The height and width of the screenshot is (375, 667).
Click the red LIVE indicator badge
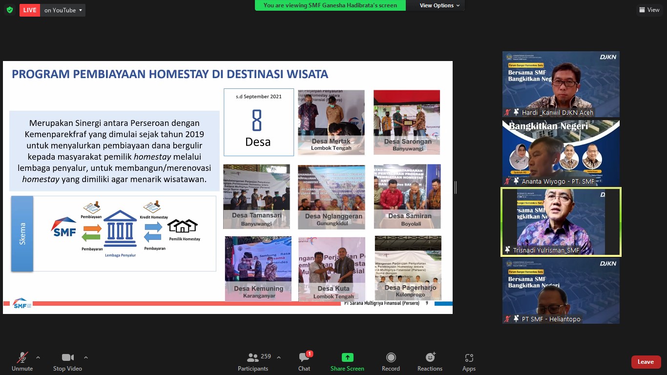(x=30, y=10)
